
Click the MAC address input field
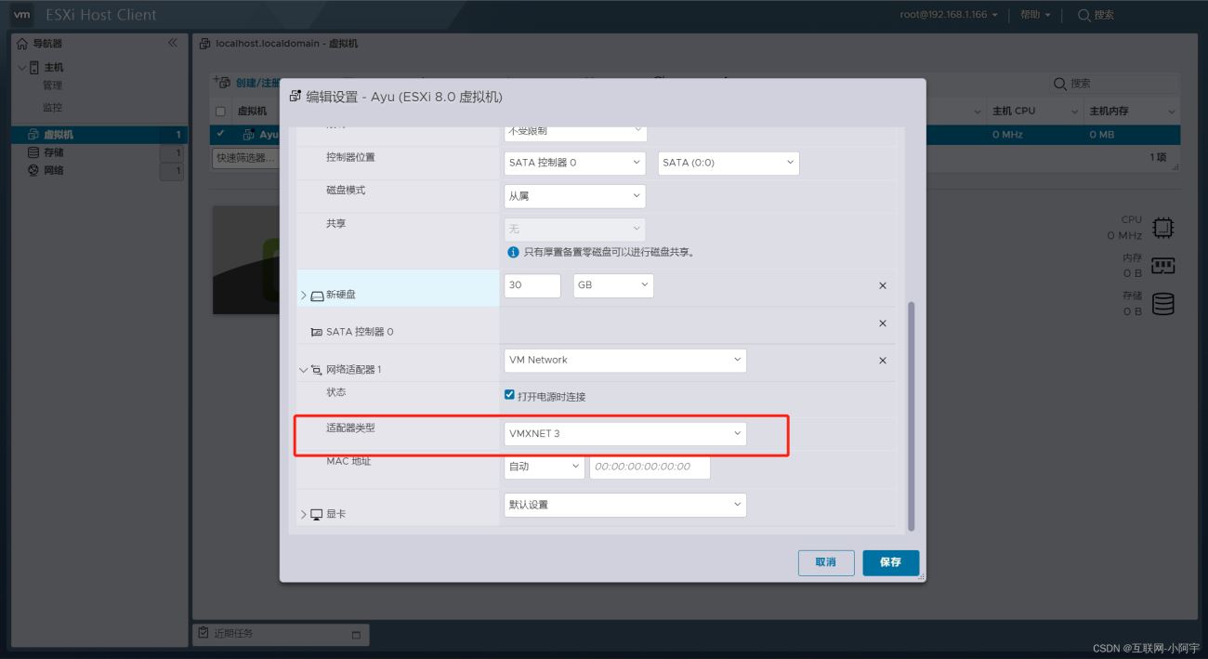[x=650, y=467]
